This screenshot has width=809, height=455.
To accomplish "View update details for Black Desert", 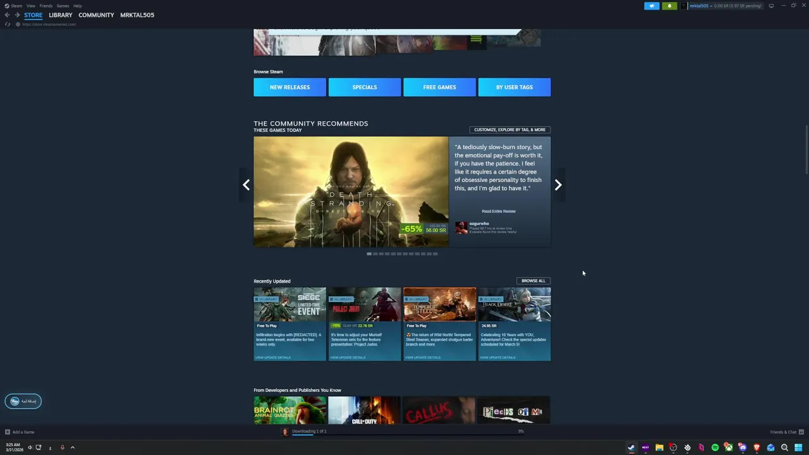I will point(498,358).
